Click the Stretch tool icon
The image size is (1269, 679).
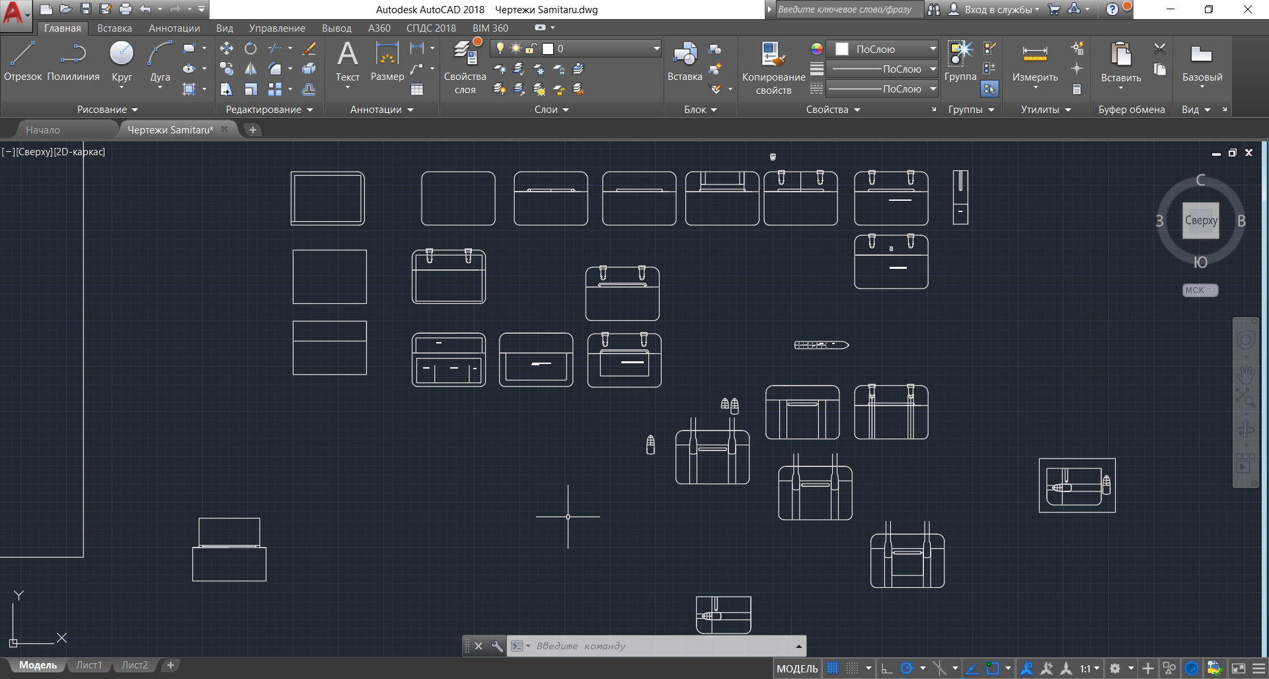coord(227,89)
